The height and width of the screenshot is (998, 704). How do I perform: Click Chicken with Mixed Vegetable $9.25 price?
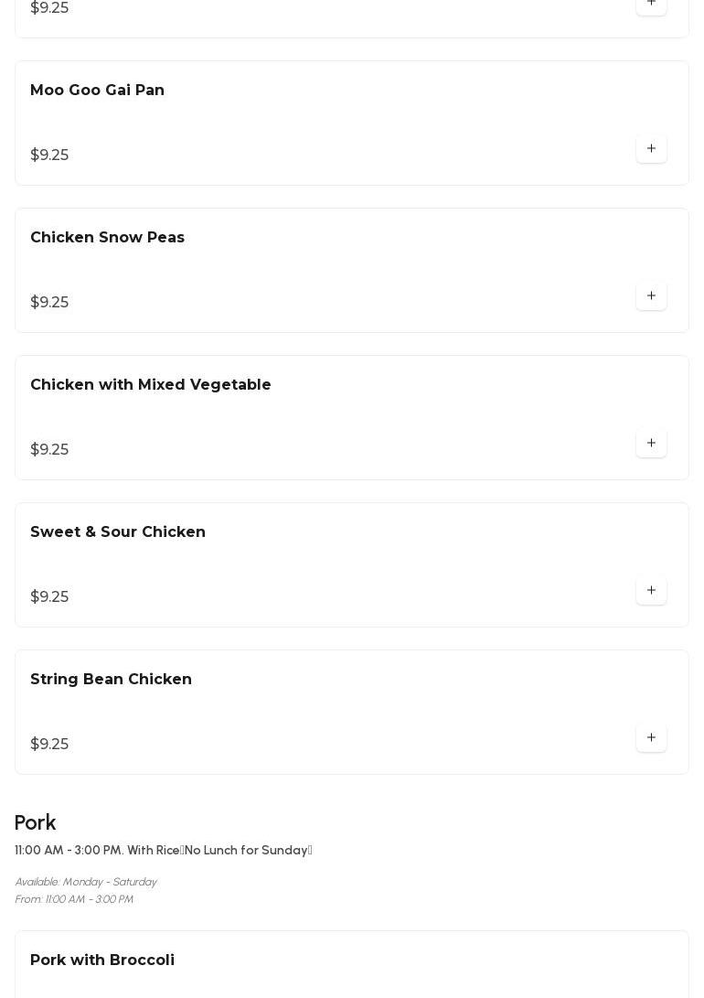pyautogui.click(x=49, y=450)
